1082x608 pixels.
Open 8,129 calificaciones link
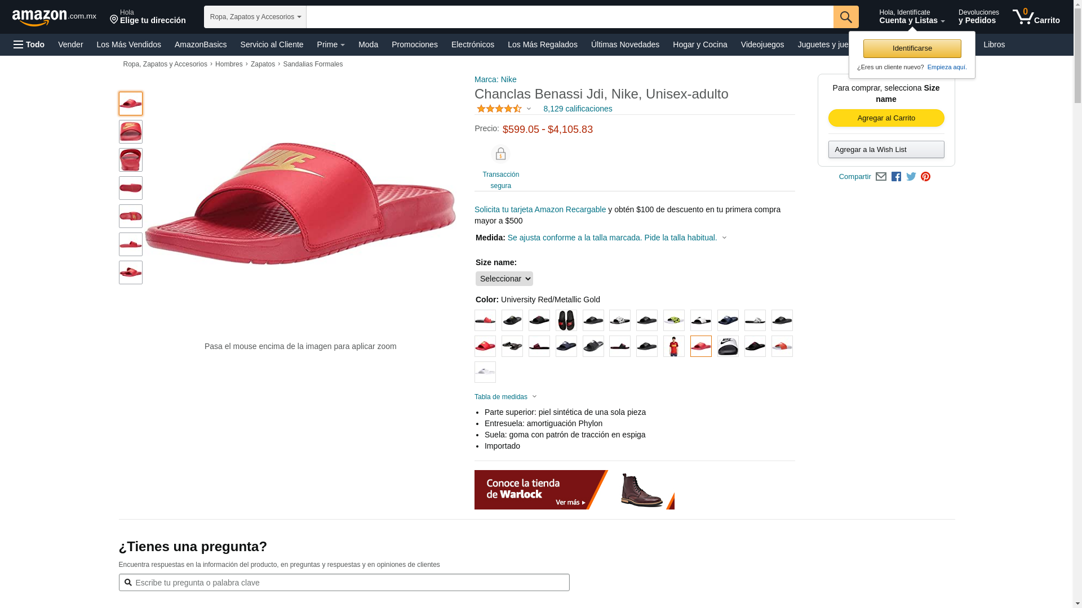point(578,109)
